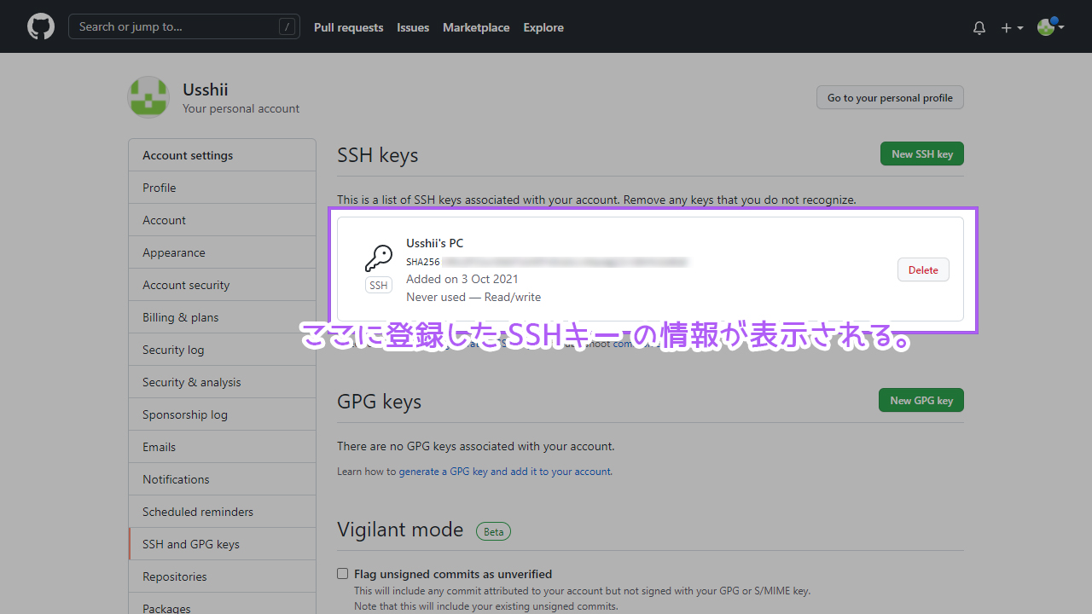Open the notifications bell
The image size is (1092, 614).
pyautogui.click(x=979, y=27)
